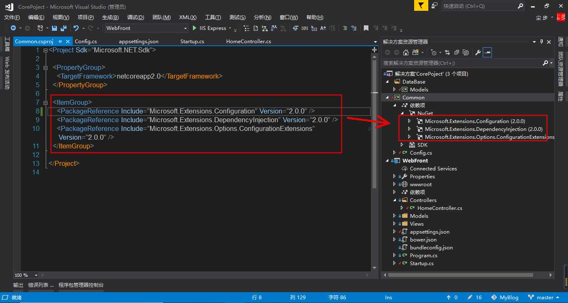The height and width of the screenshot is (303, 568).
Task: Expand the wwwroot folder node
Action: point(395,184)
